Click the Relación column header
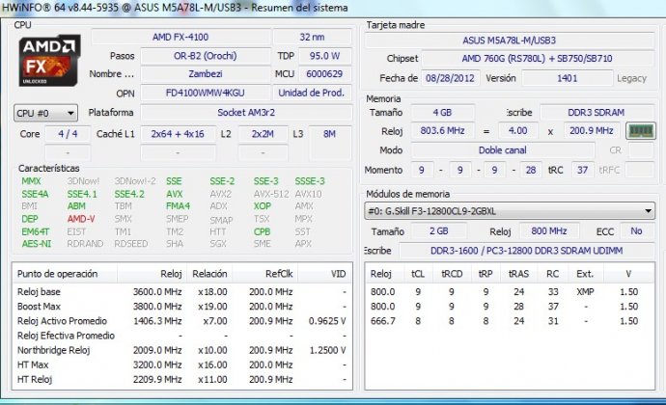The image size is (666, 405). pyautogui.click(x=209, y=274)
